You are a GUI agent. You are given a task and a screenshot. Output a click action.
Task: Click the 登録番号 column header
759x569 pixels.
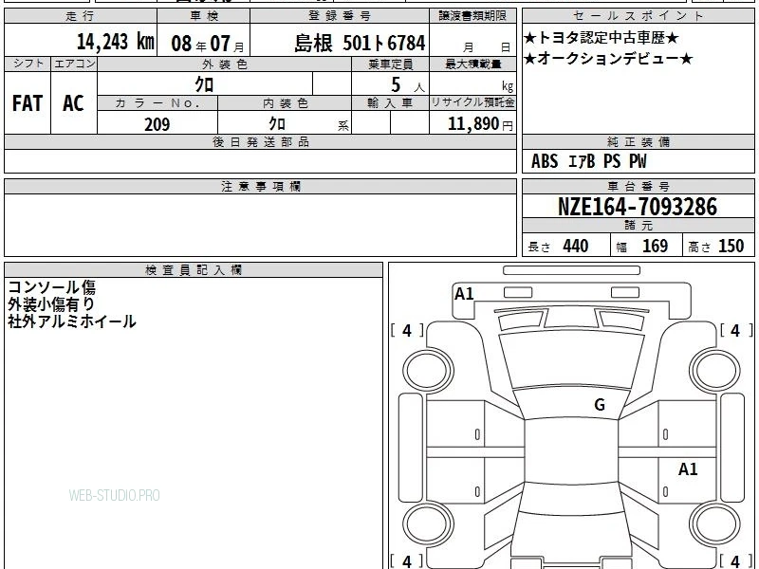[x=340, y=16]
